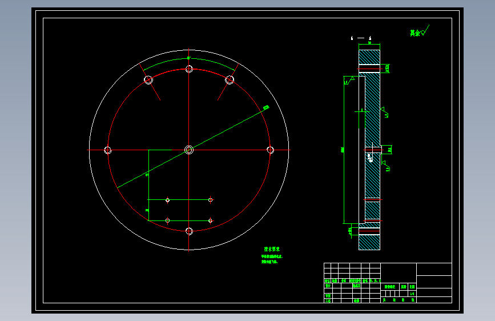Image resolution: width=495 pixels, height=321 pixels.
Task: Select the center hole of the flange
Action: coord(189,150)
